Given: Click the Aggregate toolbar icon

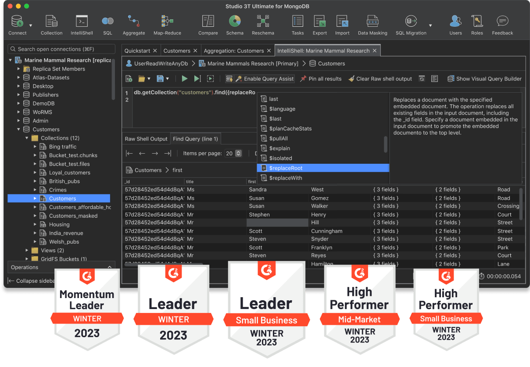Looking at the screenshot, I should pyautogui.click(x=134, y=25).
